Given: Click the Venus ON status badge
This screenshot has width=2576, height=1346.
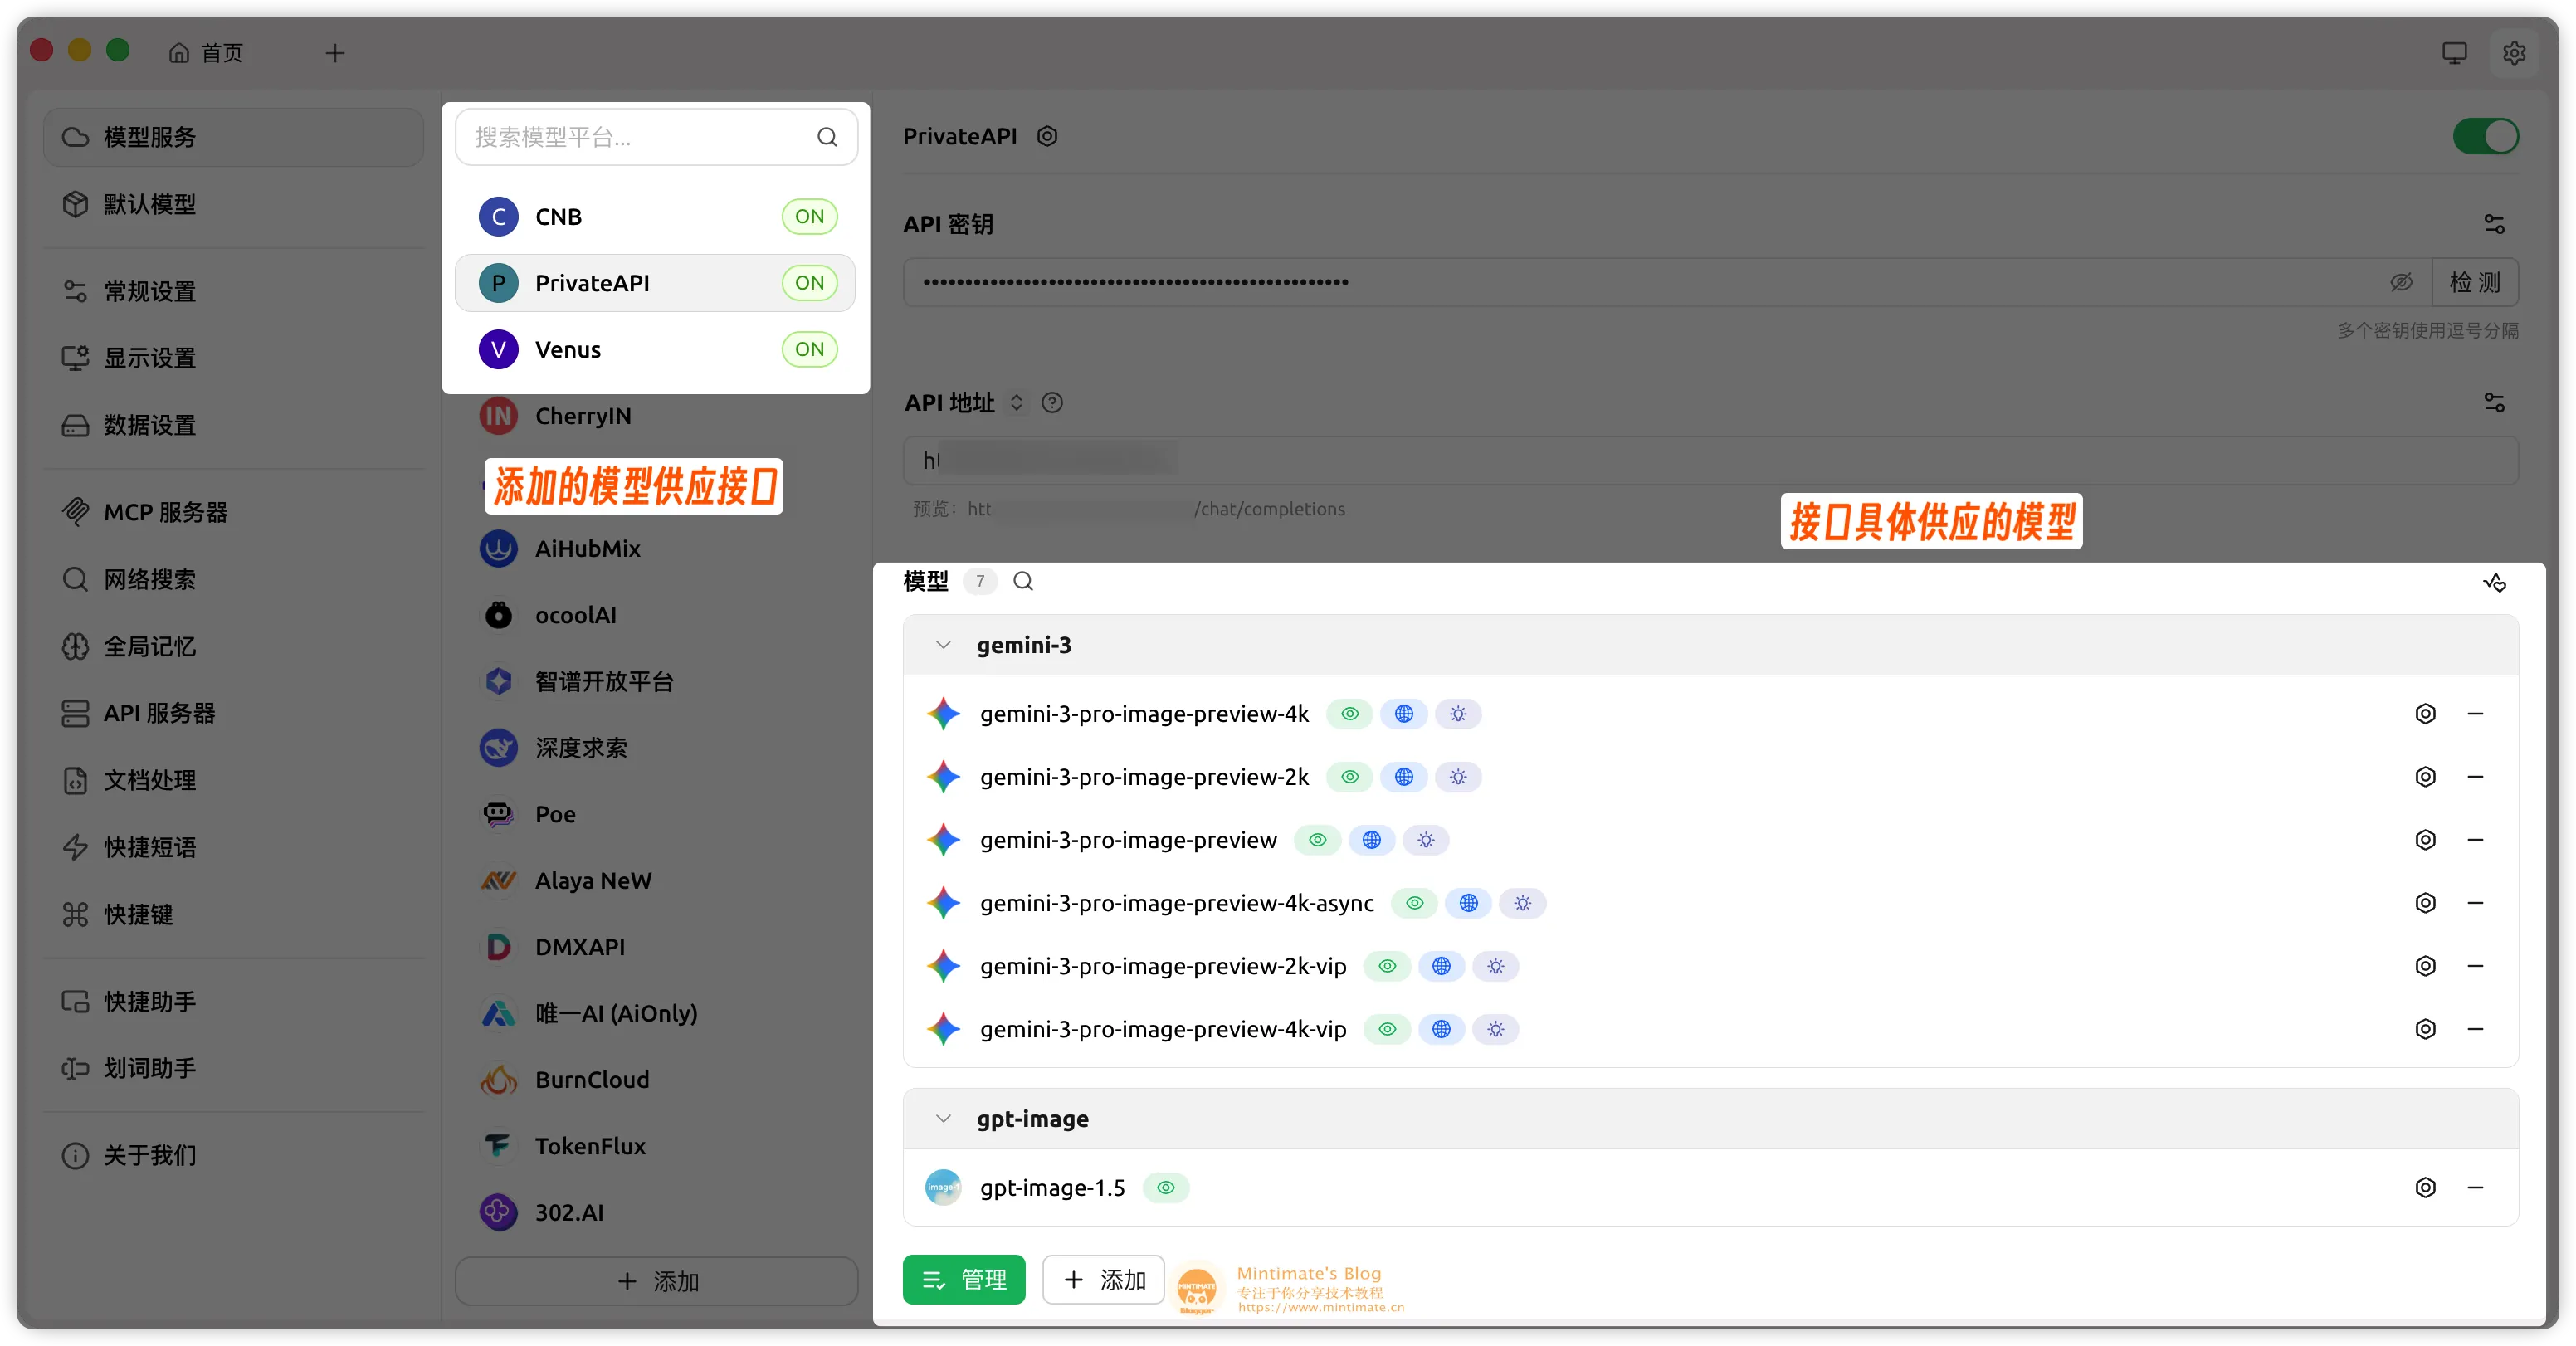Looking at the screenshot, I should coord(809,350).
